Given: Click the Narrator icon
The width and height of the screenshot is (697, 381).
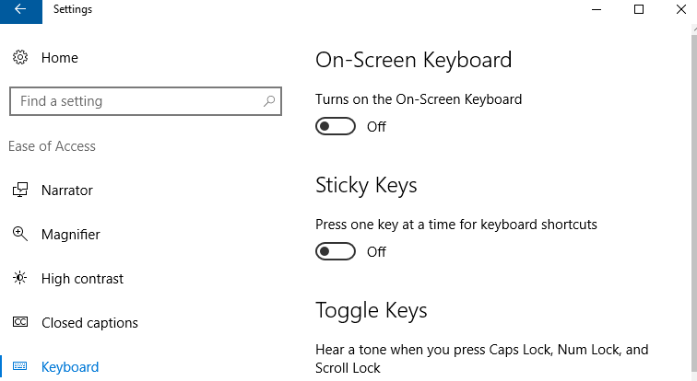Looking at the screenshot, I should (x=19, y=190).
